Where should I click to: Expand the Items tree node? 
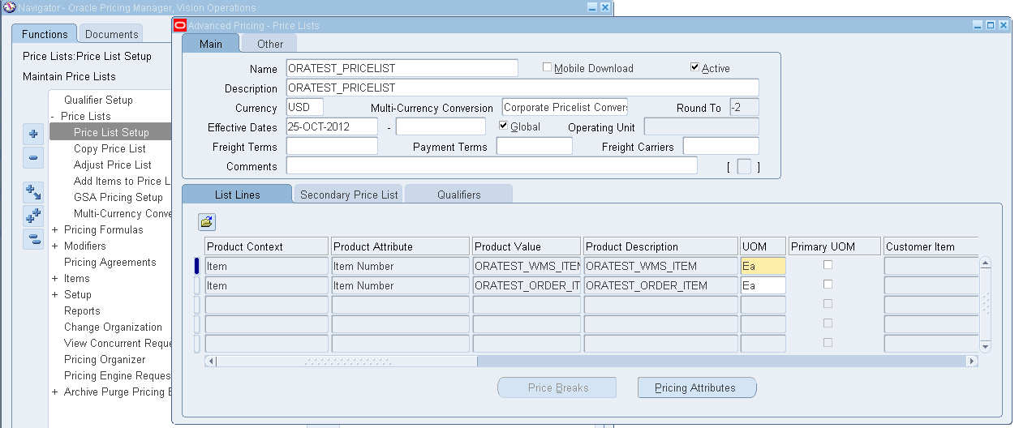pos(54,278)
